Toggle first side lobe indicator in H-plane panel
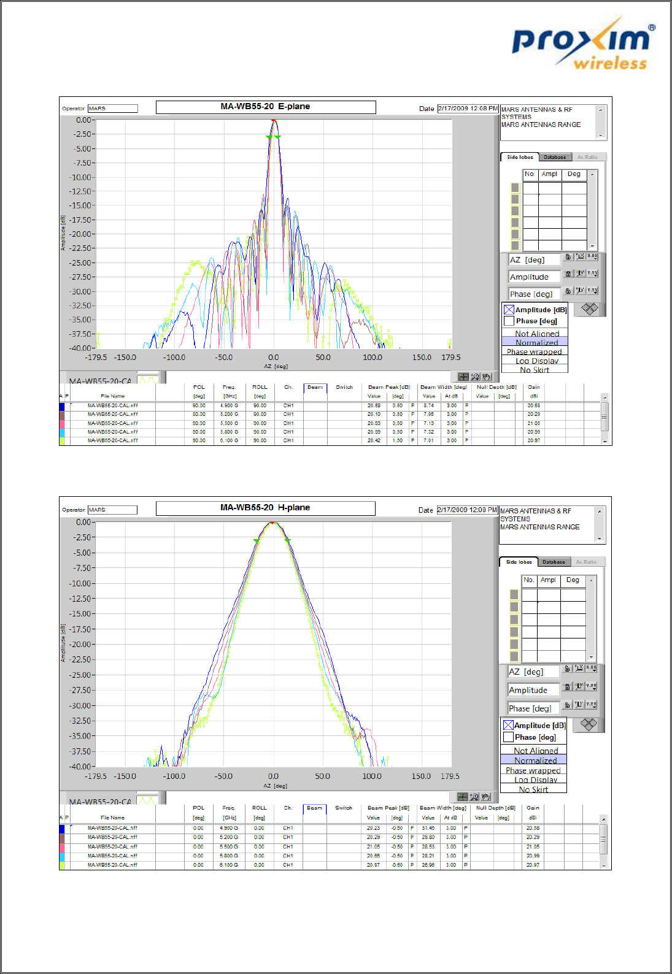Screen dimensions: 672x974 (514, 594)
